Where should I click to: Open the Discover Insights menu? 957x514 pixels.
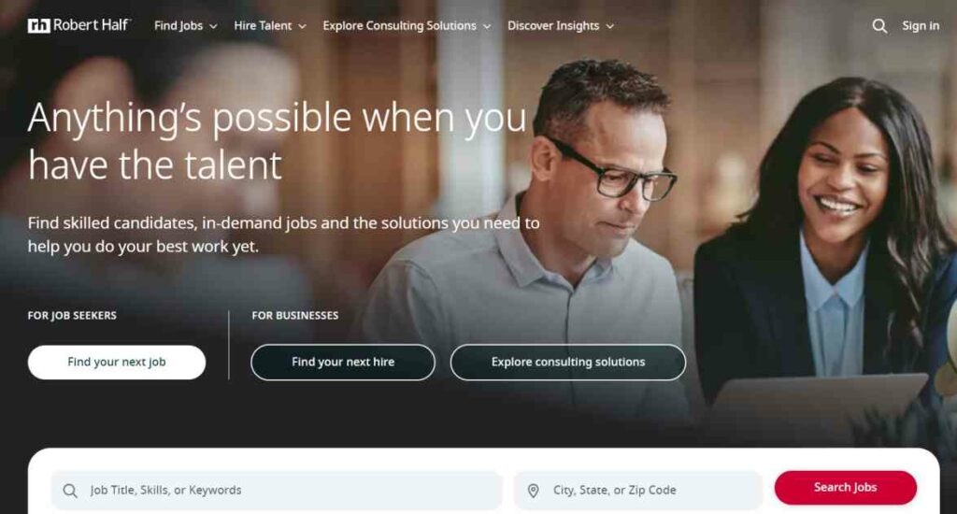(553, 25)
